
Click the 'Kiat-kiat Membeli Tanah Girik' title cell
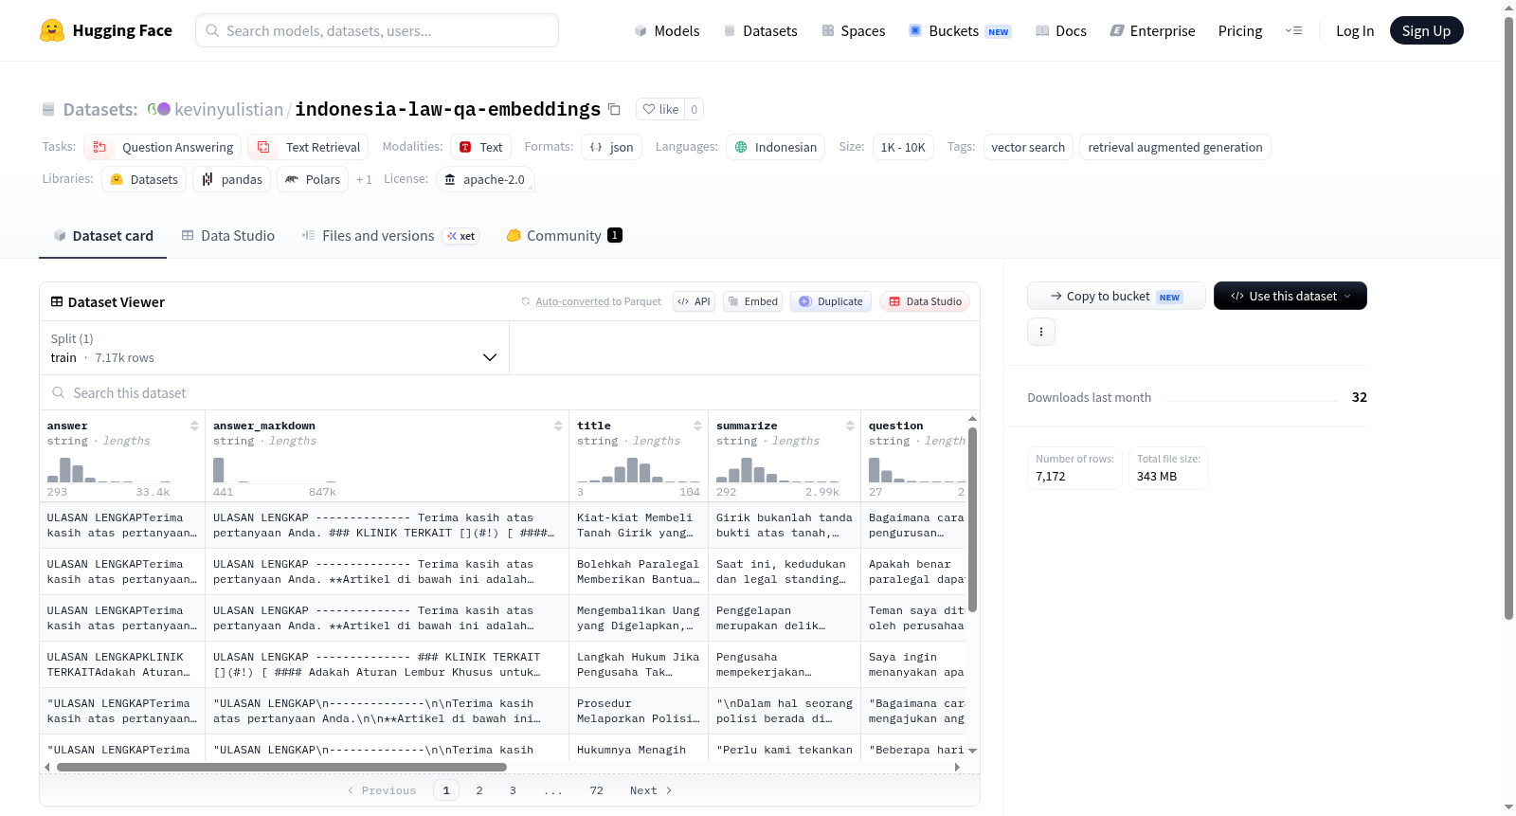click(639, 525)
